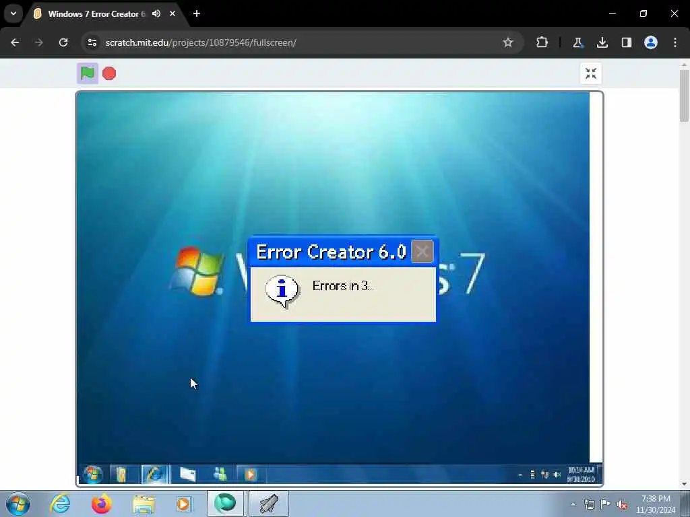Click the simulated 10:14 AM clock in stage
Viewport: 690px width, 517px height.
pos(581,475)
